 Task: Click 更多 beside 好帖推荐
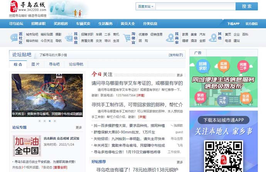(x=180, y=162)
